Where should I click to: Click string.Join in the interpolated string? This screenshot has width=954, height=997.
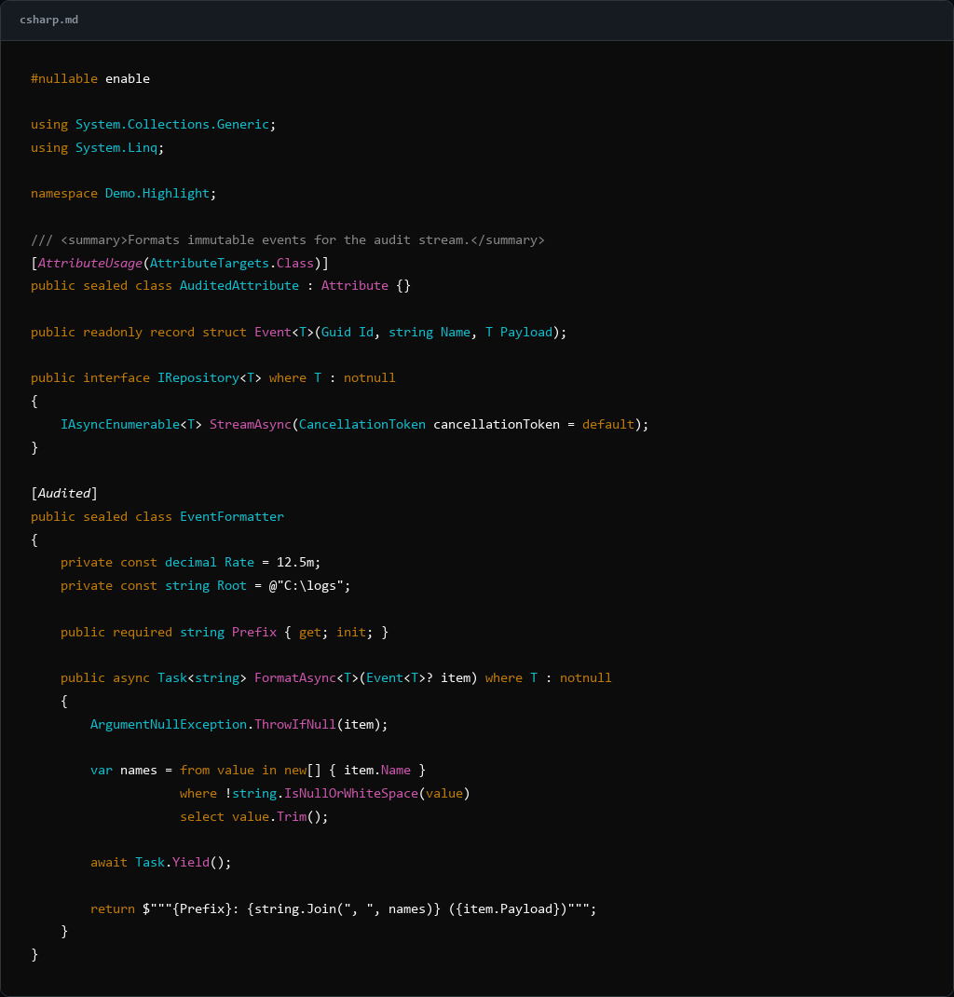coord(295,909)
